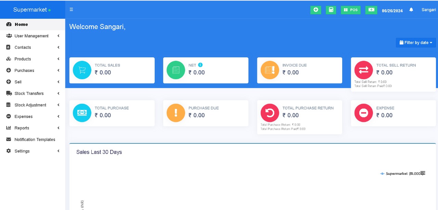Expand Settings chevron arrow
This screenshot has height=210, width=438.
pyautogui.click(x=59, y=151)
